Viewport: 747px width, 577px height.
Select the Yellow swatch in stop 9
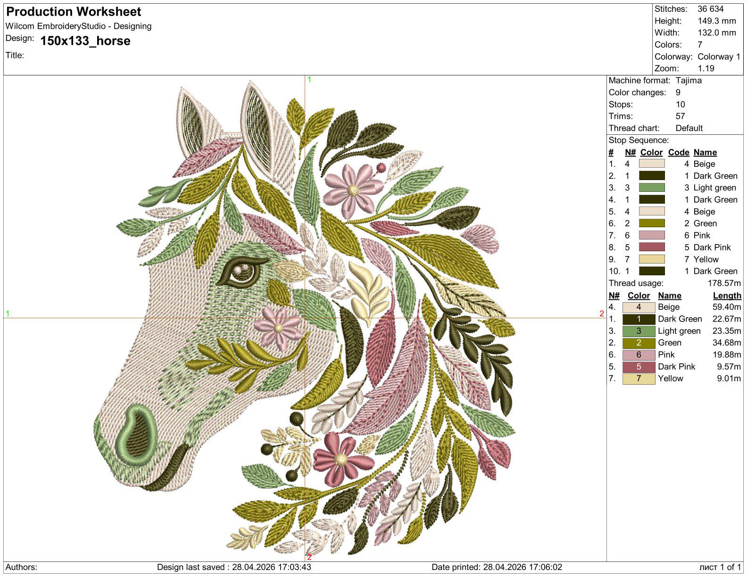click(x=652, y=259)
